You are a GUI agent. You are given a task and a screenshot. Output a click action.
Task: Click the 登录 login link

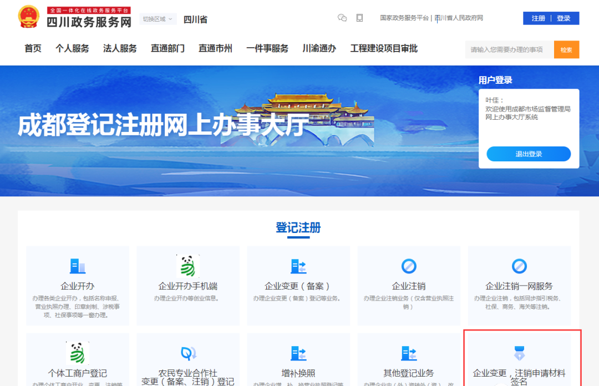(564, 18)
